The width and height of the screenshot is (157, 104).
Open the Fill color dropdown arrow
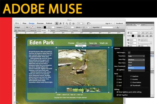click(x=34, y=27)
